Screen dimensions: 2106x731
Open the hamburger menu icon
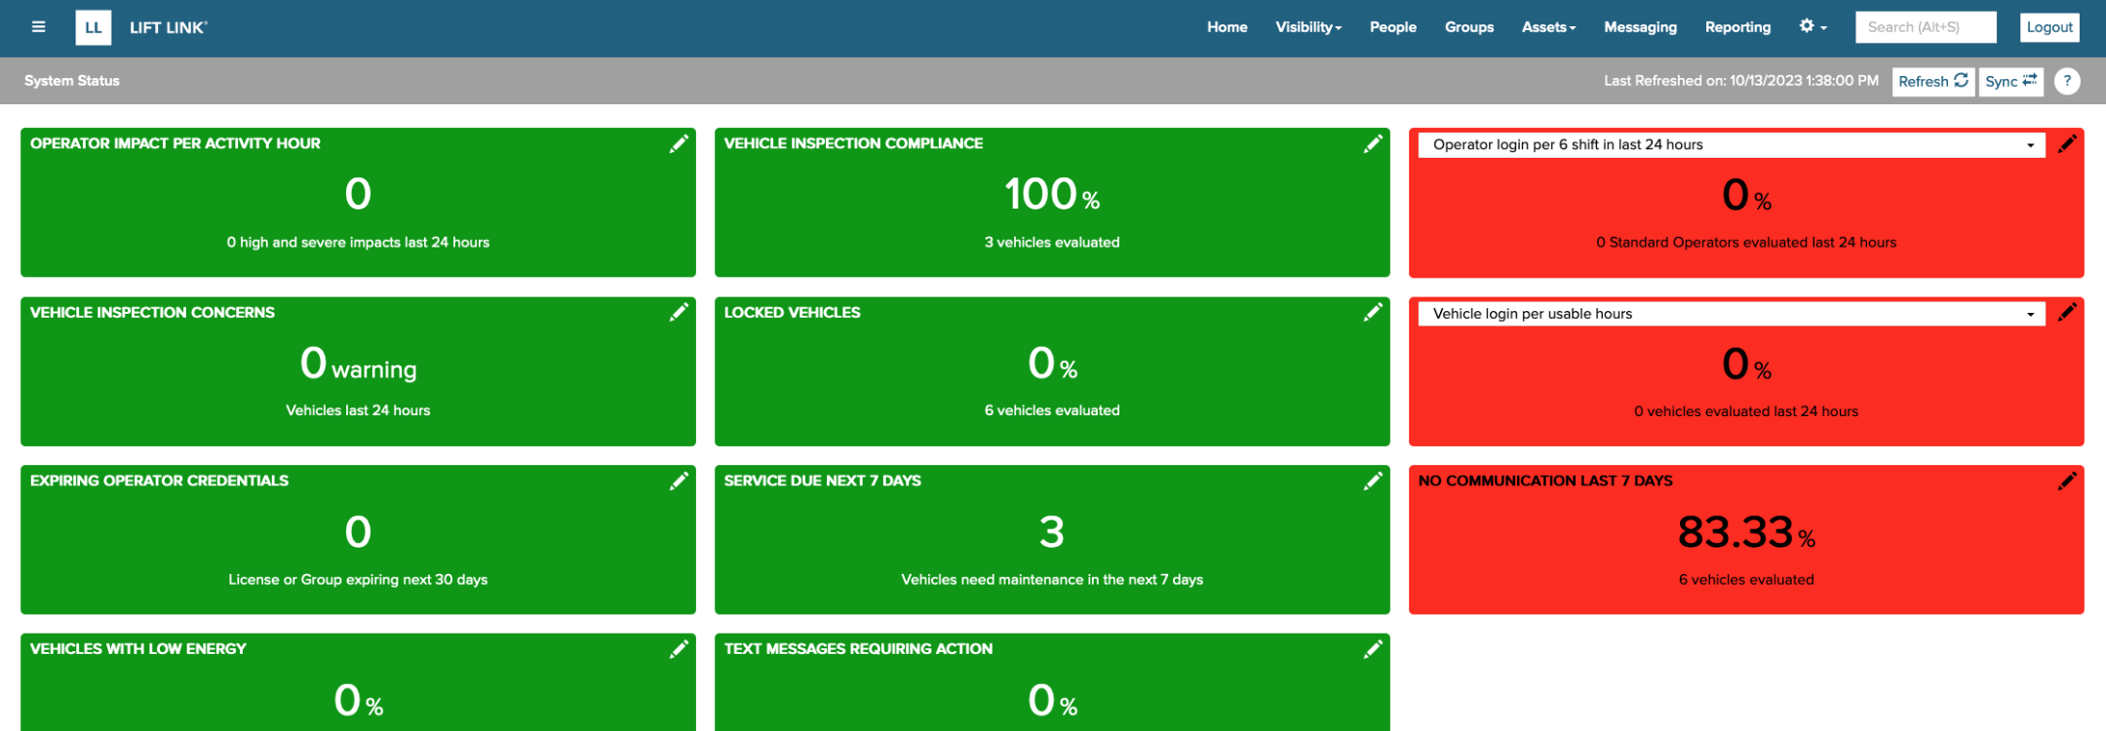39,27
